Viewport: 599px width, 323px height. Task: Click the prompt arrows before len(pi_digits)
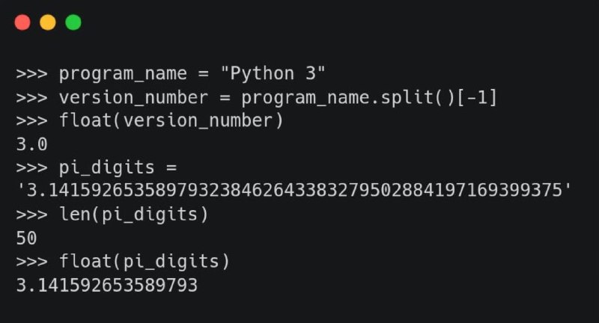31,215
